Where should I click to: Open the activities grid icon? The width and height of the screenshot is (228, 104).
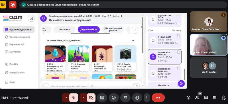pos(215,98)
